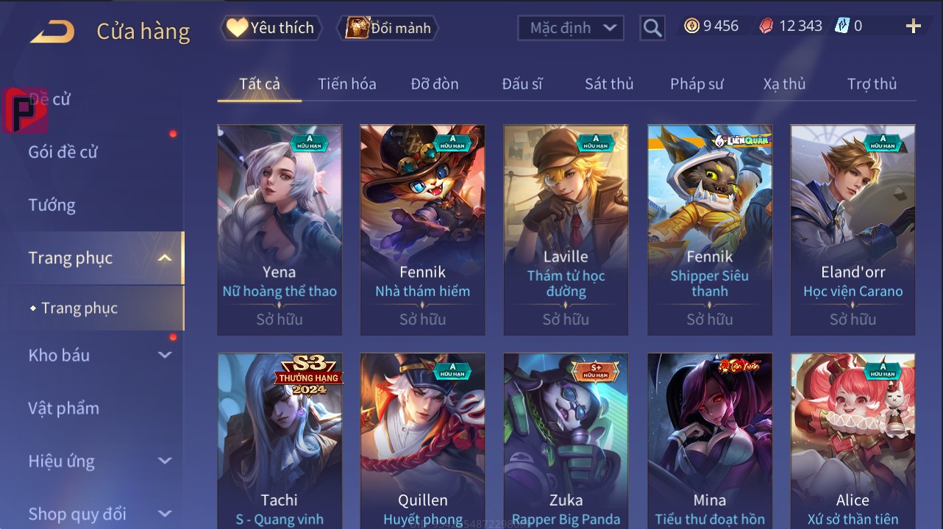Viewport: 943px width, 529px height.
Task: Click the chest icon in Đổi mảnh
Action: [357, 28]
